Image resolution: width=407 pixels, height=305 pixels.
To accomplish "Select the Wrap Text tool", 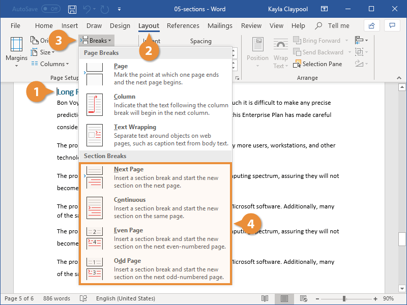I will click(x=280, y=53).
